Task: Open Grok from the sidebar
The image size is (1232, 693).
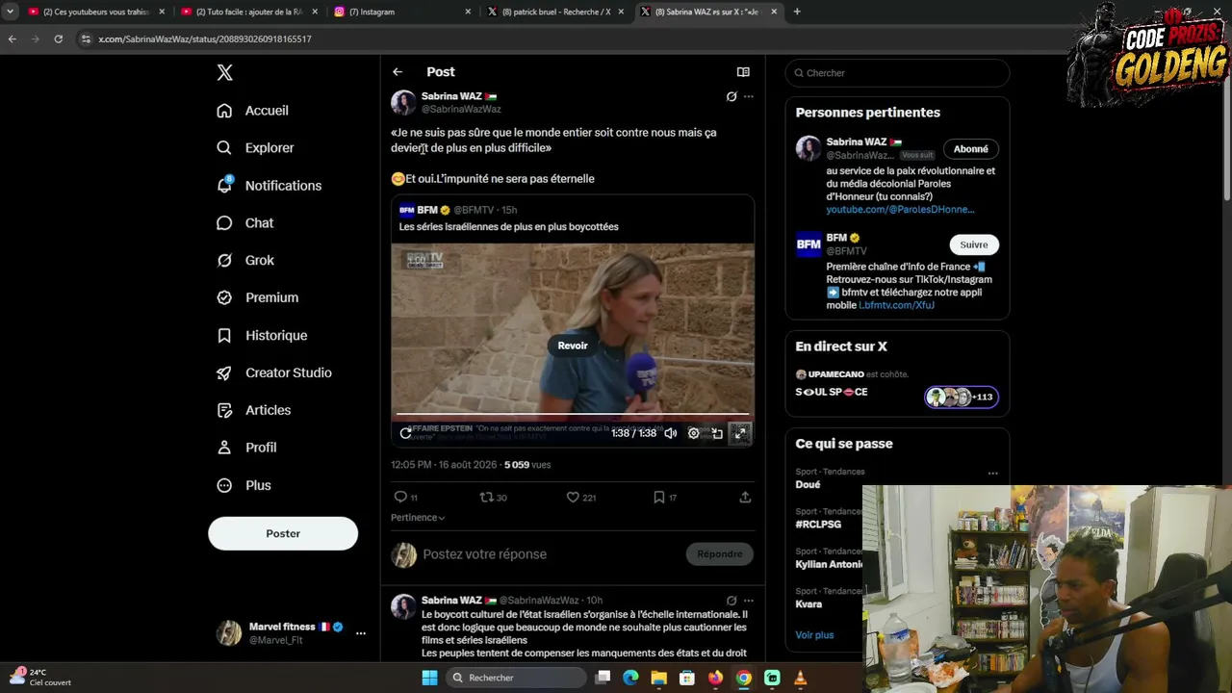Action: pyautogui.click(x=245, y=261)
